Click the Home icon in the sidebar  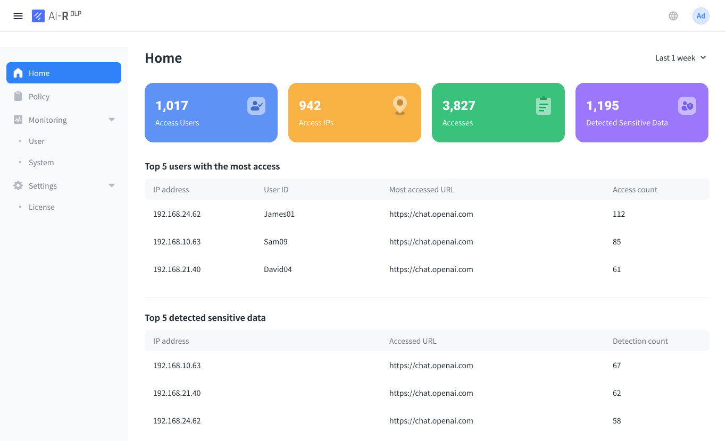coord(18,73)
